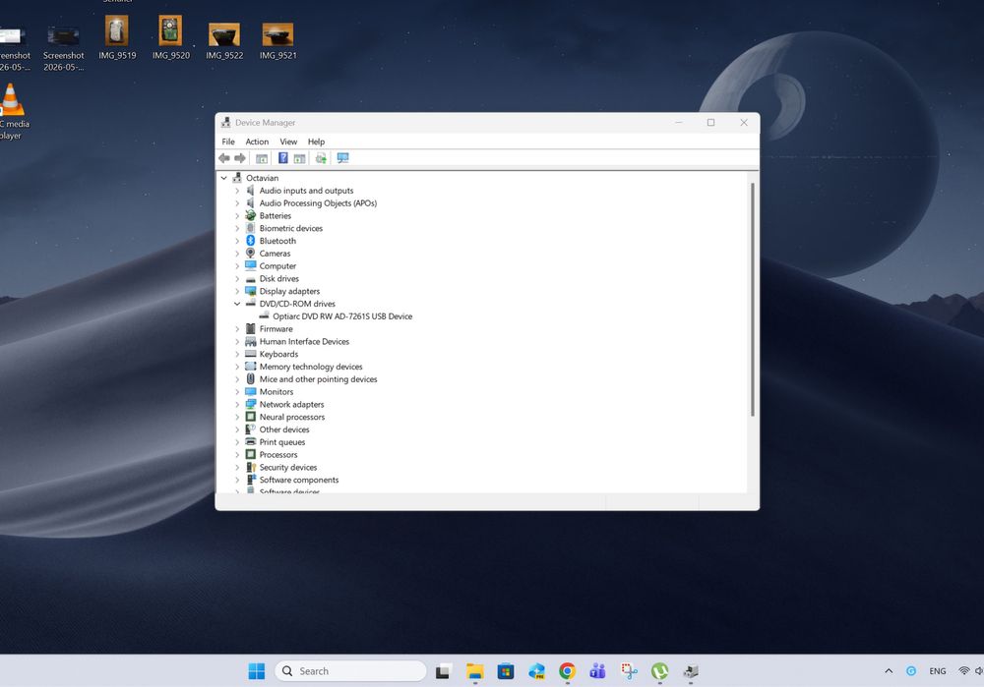984x687 pixels.
Task: Open Microsoft Teams from the taskbar
Action: coord(597,670)
